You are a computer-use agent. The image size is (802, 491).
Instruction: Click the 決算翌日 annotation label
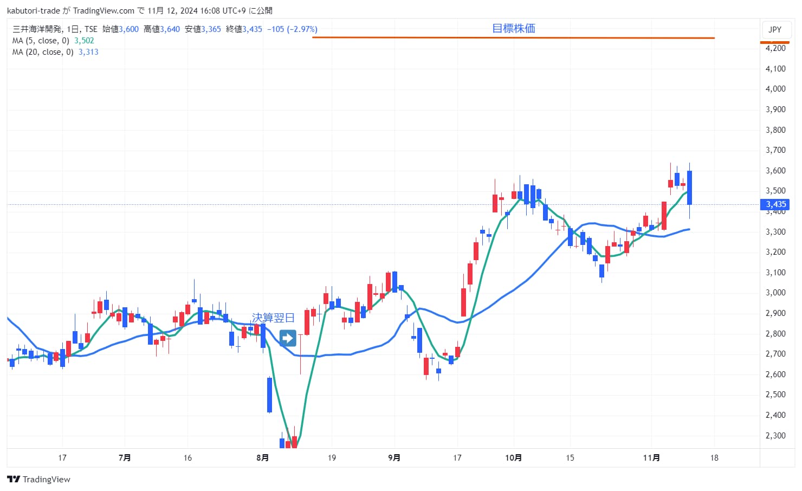tap(273, 318)
